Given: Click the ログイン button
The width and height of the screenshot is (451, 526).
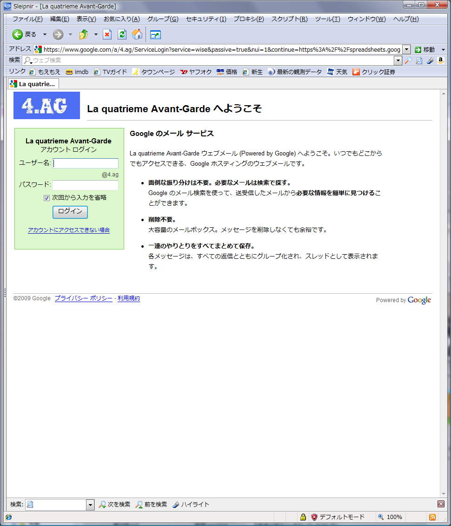Looking at the screenshot, I should coord(70,212).
